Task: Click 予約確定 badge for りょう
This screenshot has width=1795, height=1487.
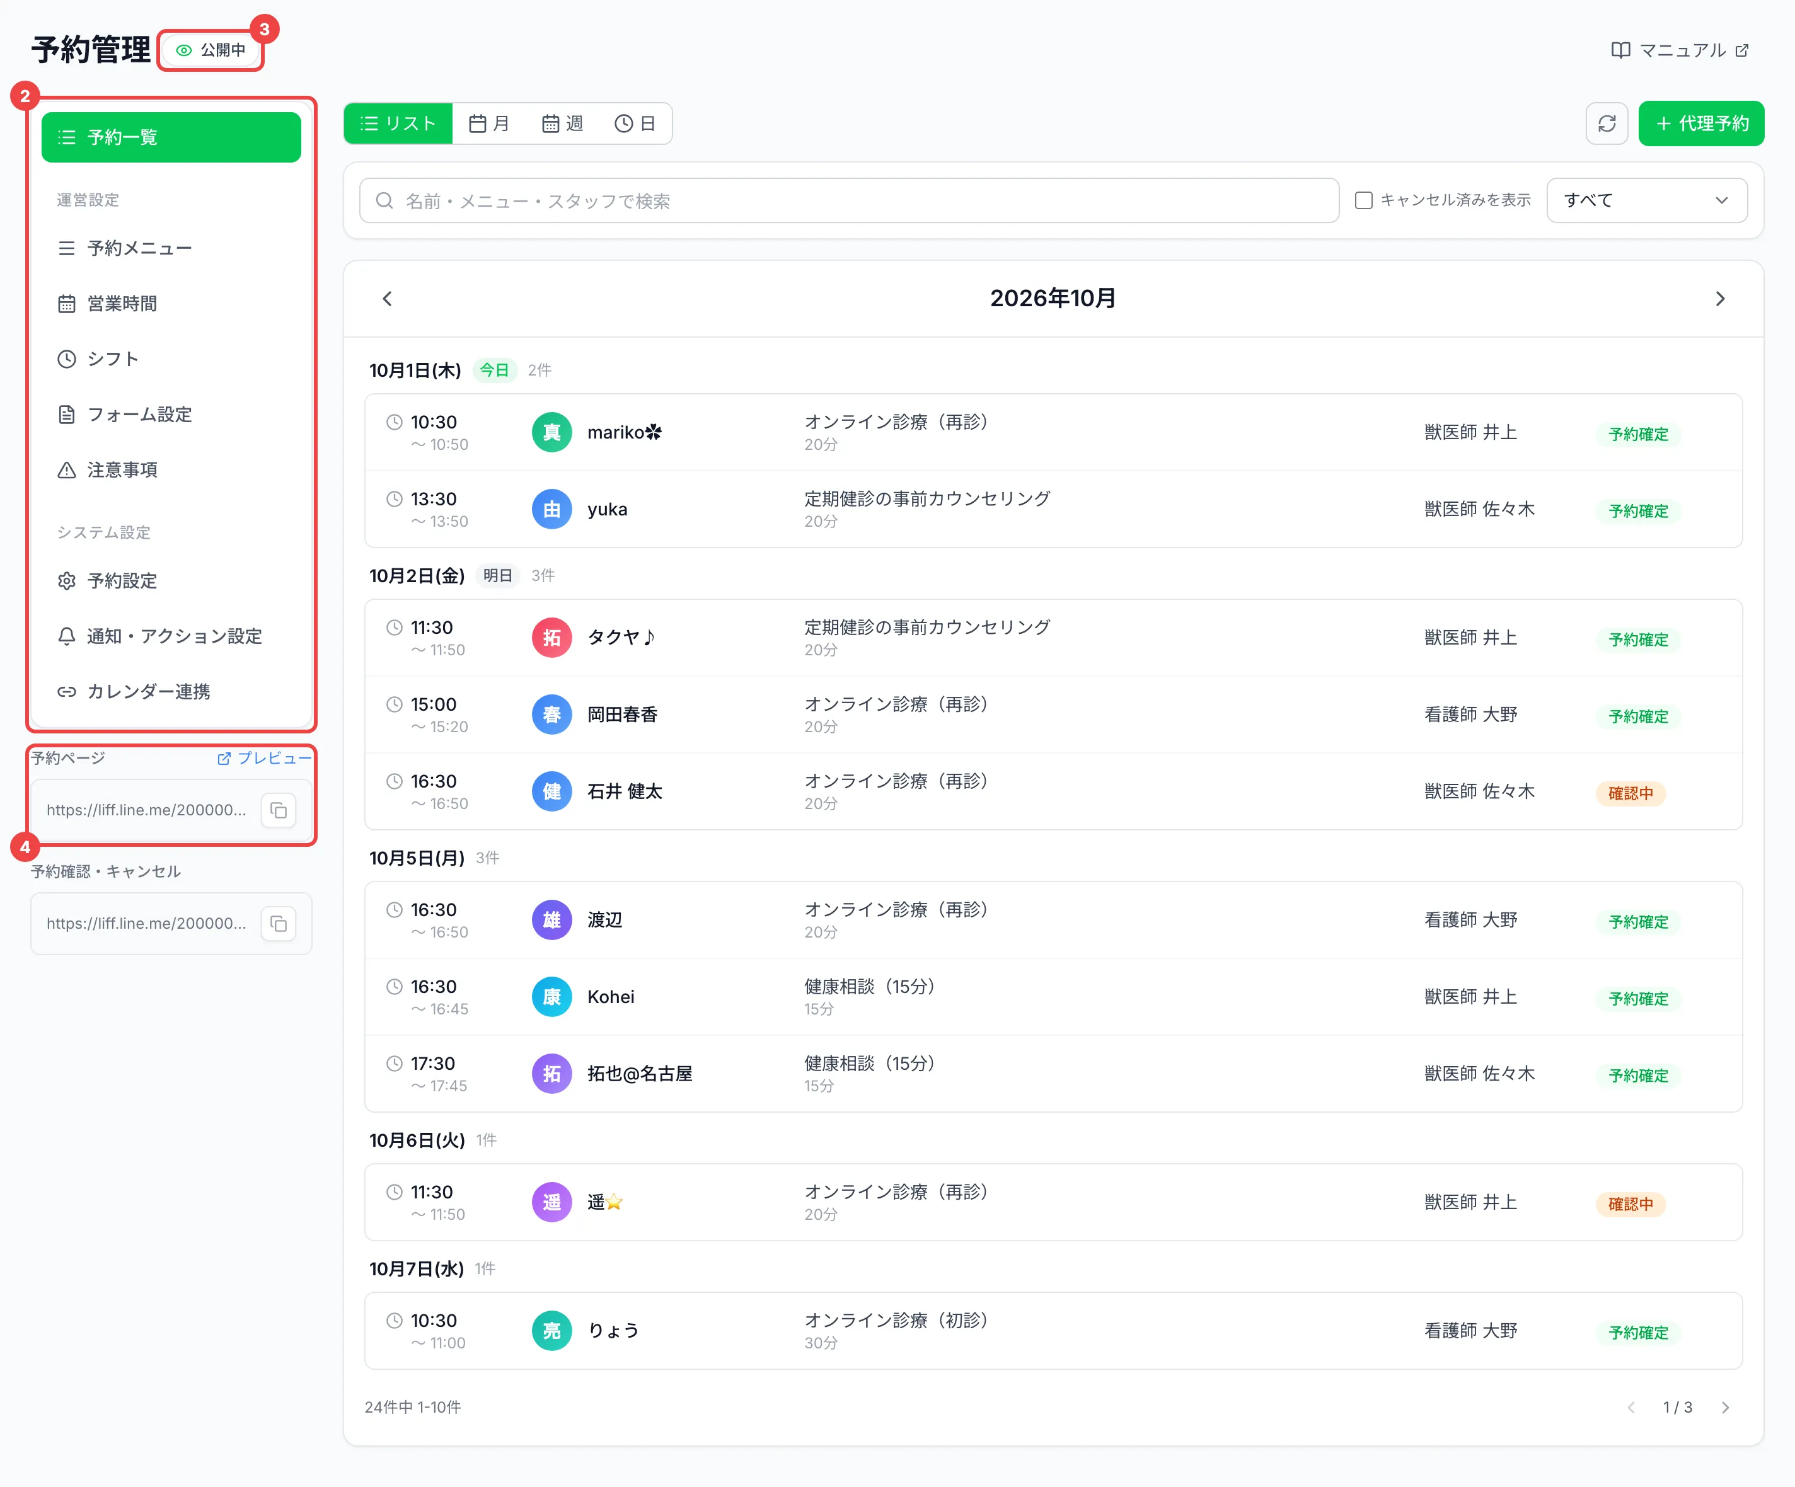Action: coord(1637,1333)
